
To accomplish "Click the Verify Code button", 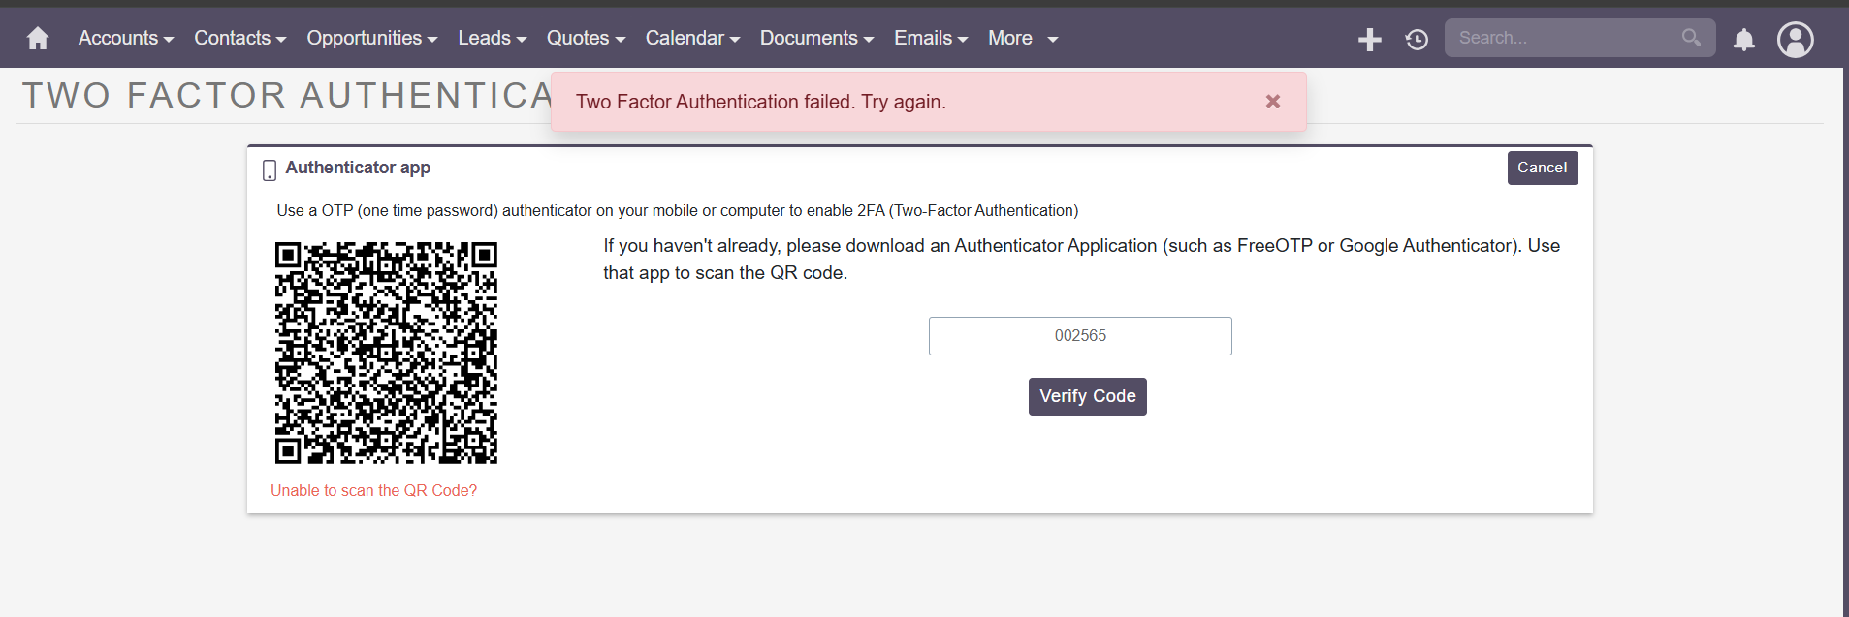I will click(x=1087, y=396).
